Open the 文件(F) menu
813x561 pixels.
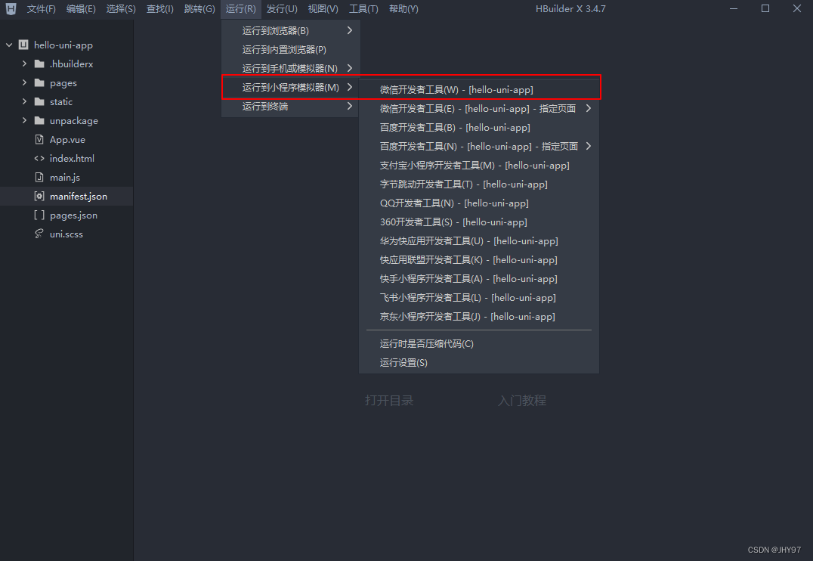tap(42, 9)
